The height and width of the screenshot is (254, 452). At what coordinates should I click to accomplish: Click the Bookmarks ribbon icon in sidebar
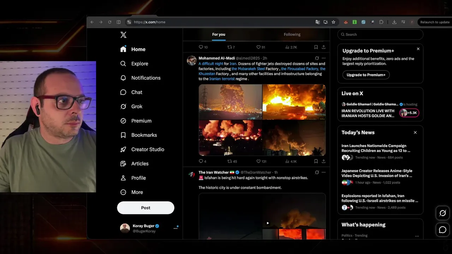(123, 135)
